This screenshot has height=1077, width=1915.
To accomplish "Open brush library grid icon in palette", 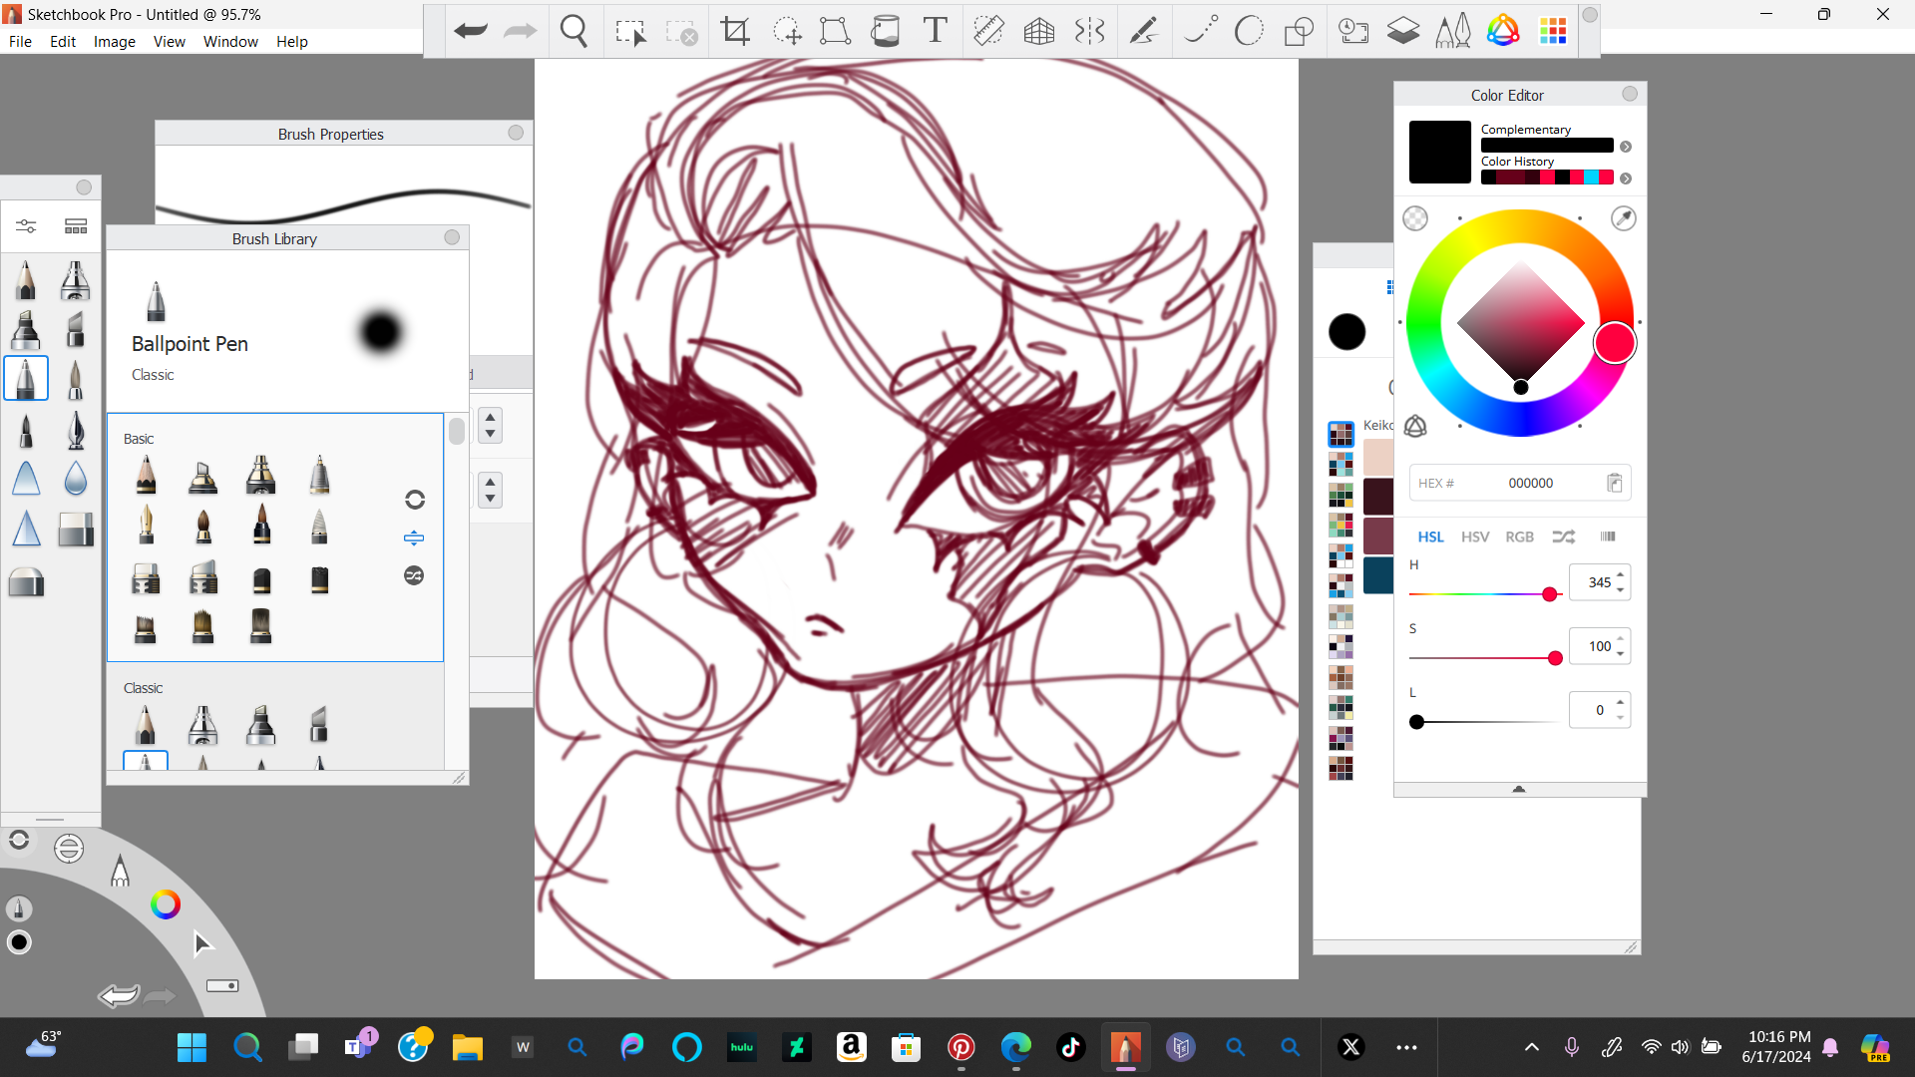I will point(76,226).
